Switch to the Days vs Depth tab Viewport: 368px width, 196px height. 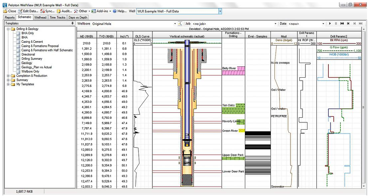point(78,17)
